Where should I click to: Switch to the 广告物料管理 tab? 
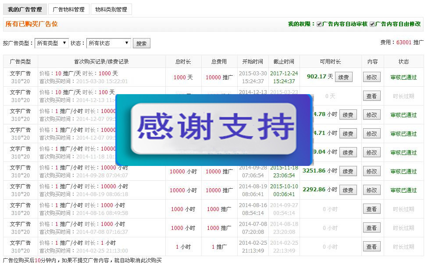[x=68, y=9]
